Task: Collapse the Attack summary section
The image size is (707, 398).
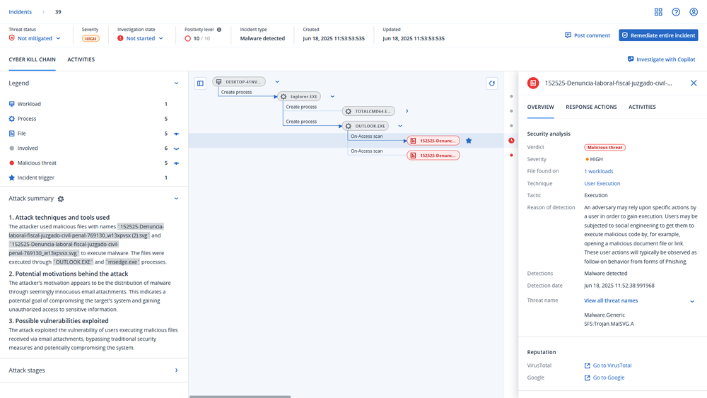Action: pyautogui.click(x=176, y=199)
